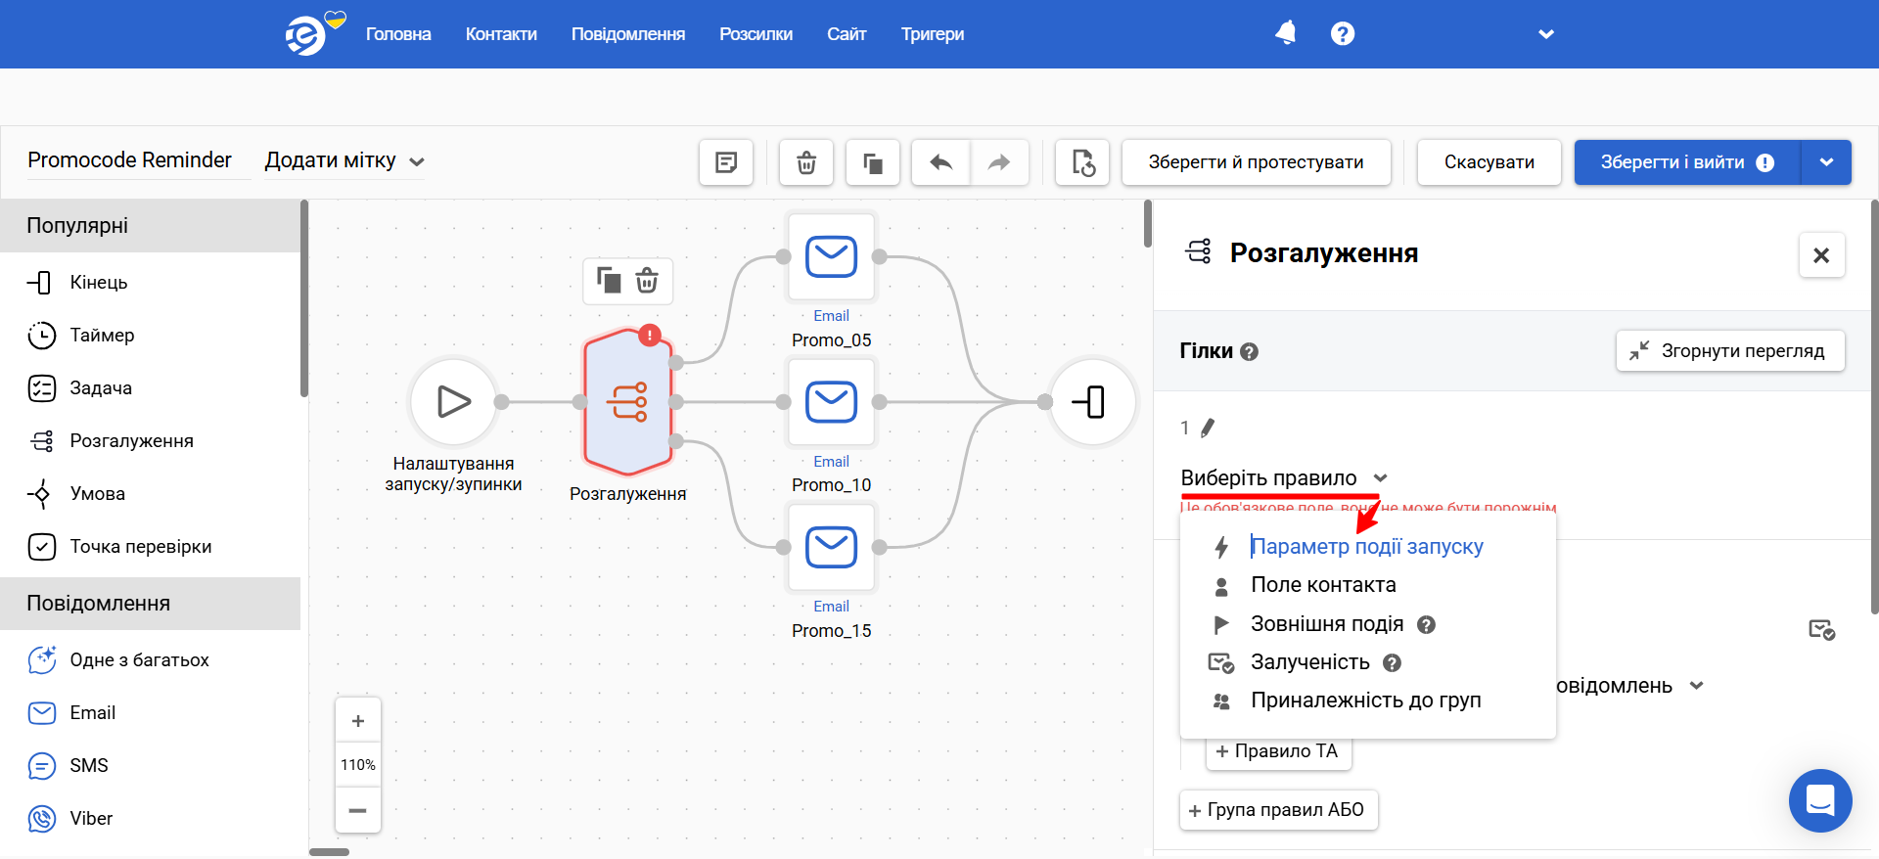
Task: Expand the повідомлень dropdown chevron
Action: coord(1697,686)
